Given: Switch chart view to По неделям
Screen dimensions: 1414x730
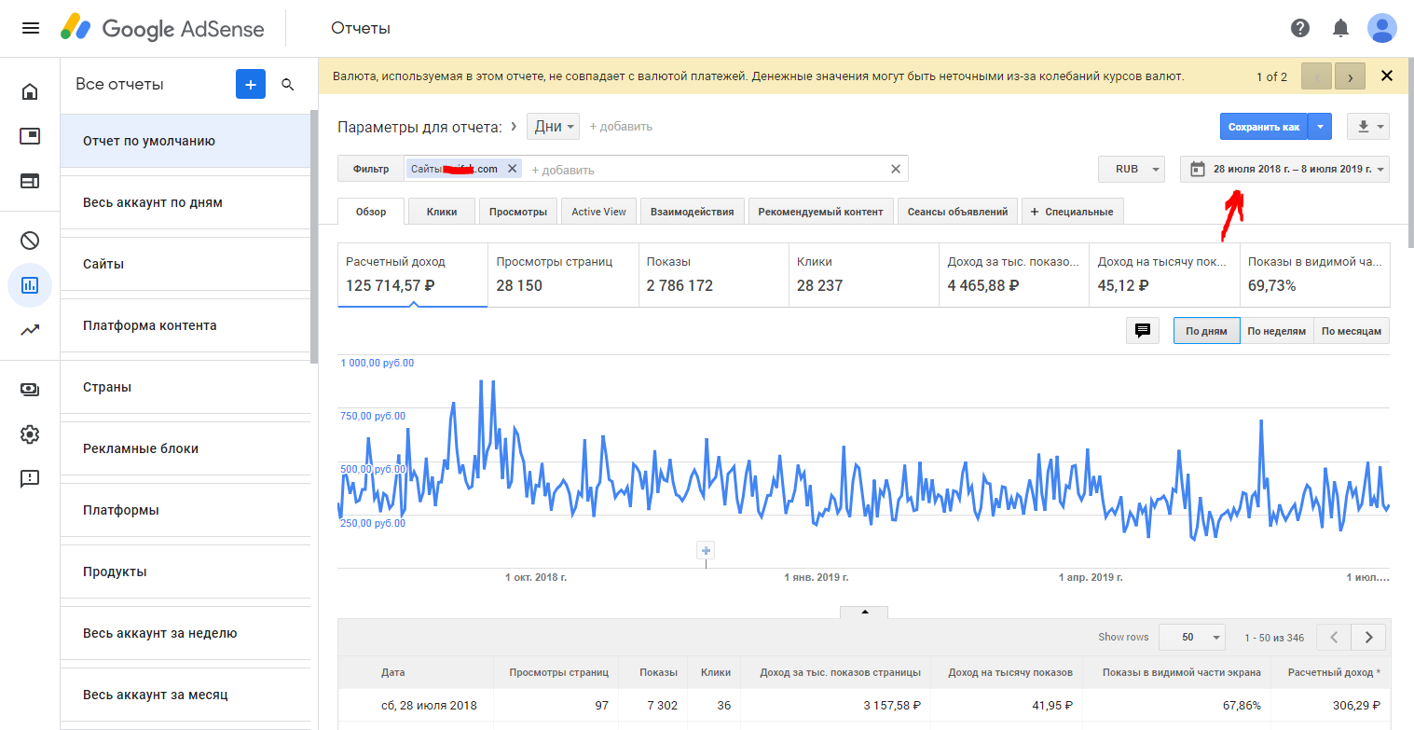Looking at the screenshot, I should pyautogui.click(x=1276, y=331).
